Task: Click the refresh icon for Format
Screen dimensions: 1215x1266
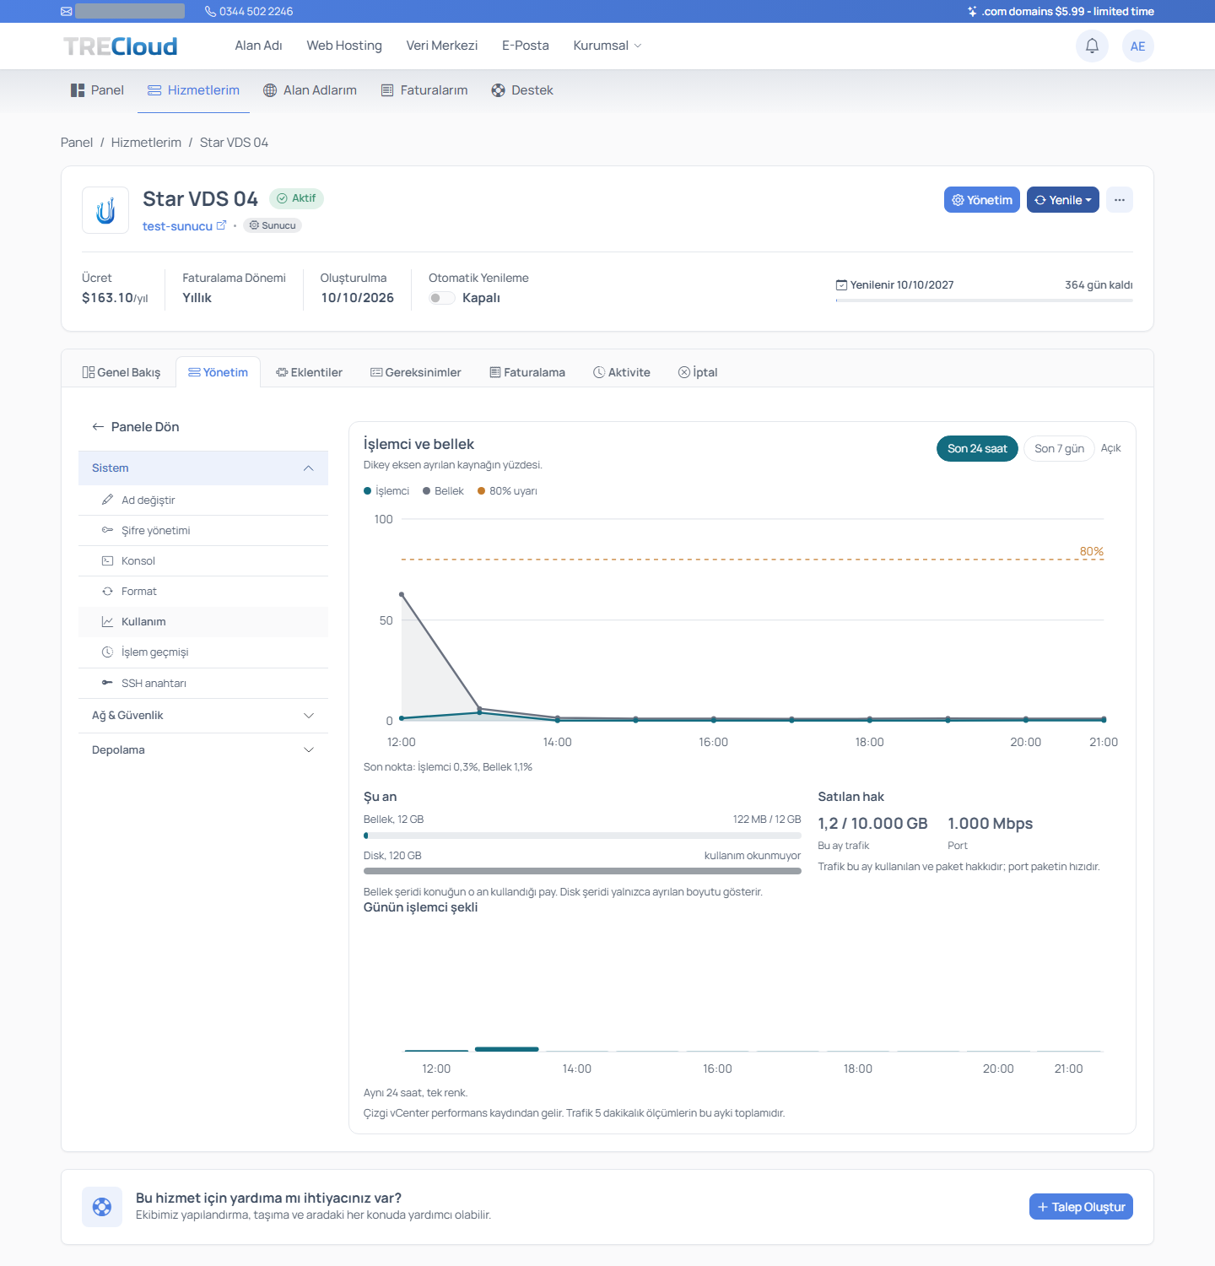Action: click(x=107, y=591)
